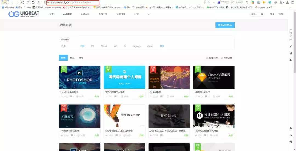Viewport: 296px width, 151px height.
Task: Open the Keynote实用技巧 course thumbnail
Action: coord(124,116)
